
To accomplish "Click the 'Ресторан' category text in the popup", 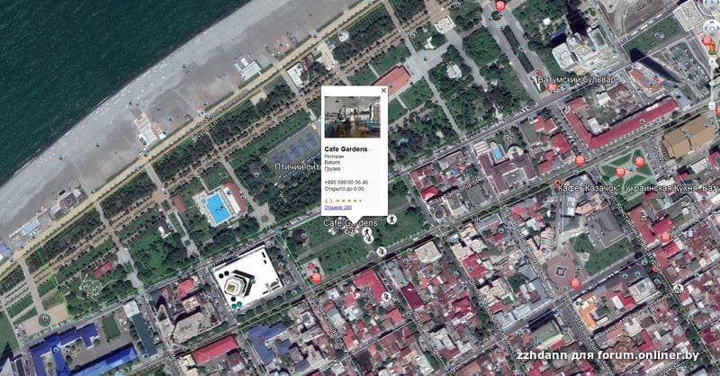I will tap(334, 157).
